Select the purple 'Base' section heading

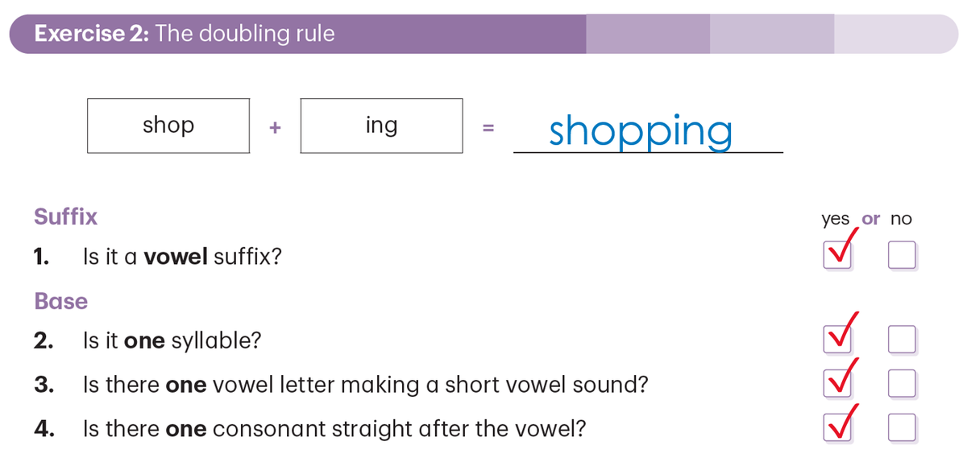click(61, 301)
